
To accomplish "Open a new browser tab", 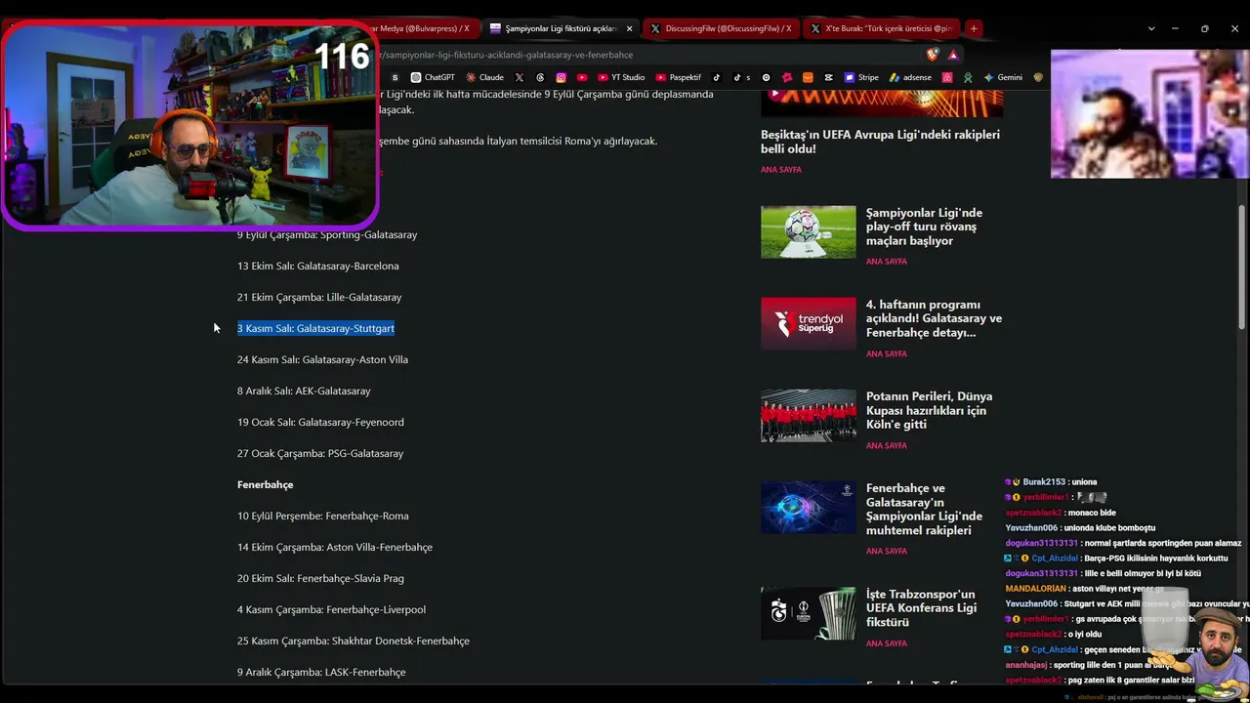I will click(x=974, y=28).
